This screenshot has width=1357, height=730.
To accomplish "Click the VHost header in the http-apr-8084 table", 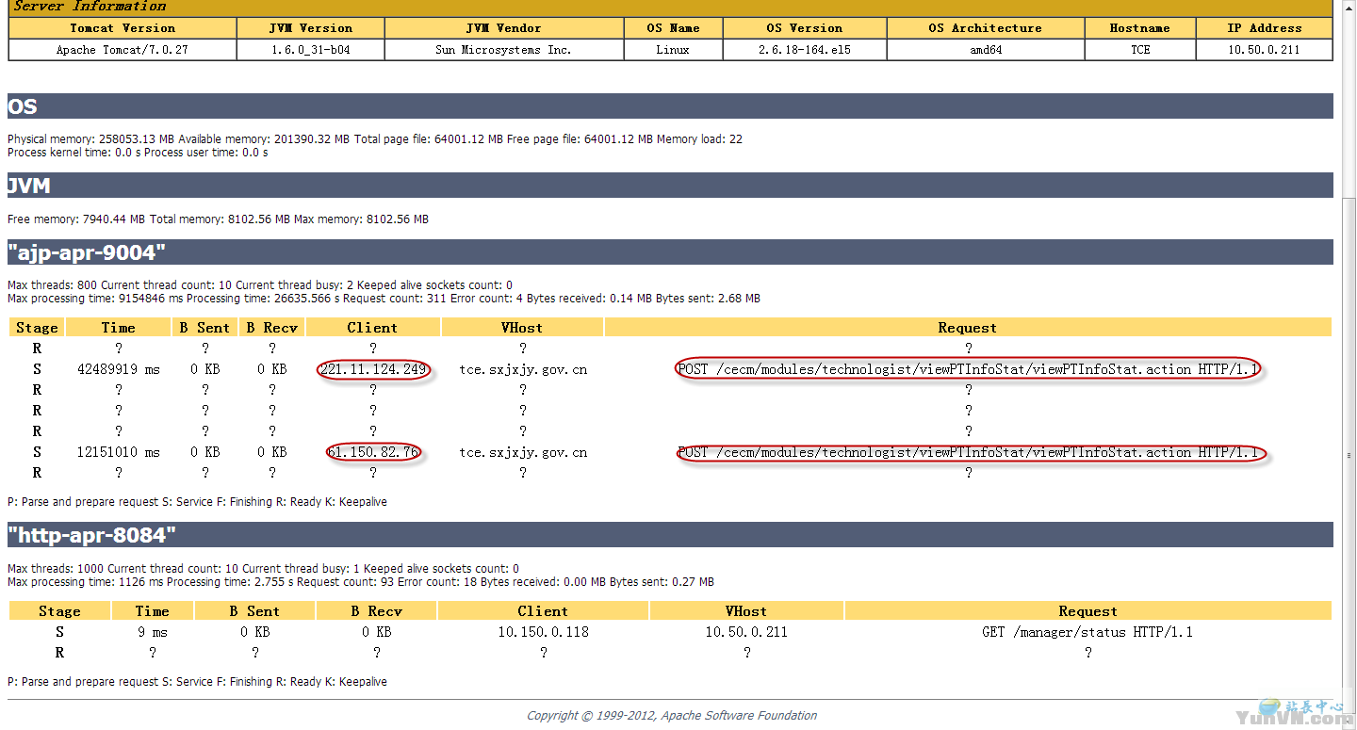I will click(x=746, y=611).
